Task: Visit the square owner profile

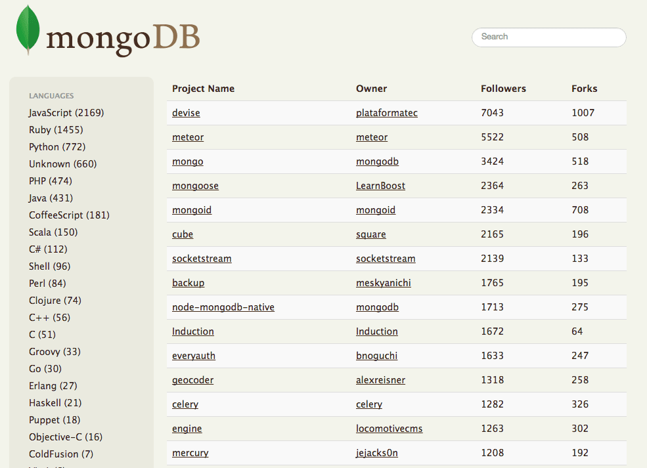Action: 370,234
